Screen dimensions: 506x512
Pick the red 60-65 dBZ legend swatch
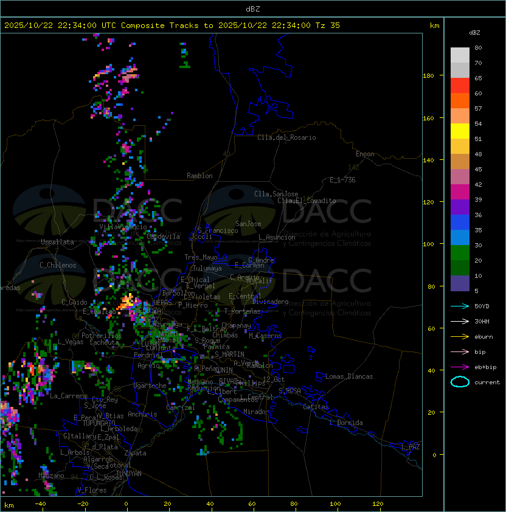pos(460,86)
